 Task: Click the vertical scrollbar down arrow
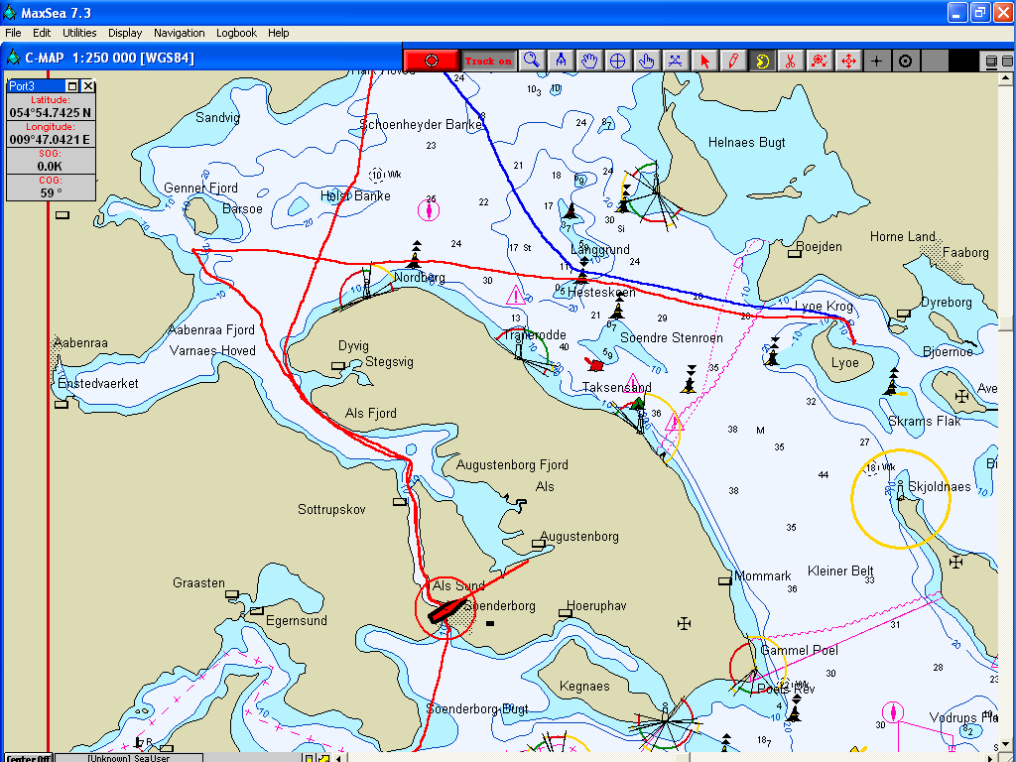coord(1005,744)
